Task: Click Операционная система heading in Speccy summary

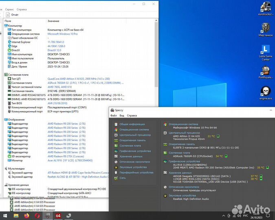Action: (183, 124)
